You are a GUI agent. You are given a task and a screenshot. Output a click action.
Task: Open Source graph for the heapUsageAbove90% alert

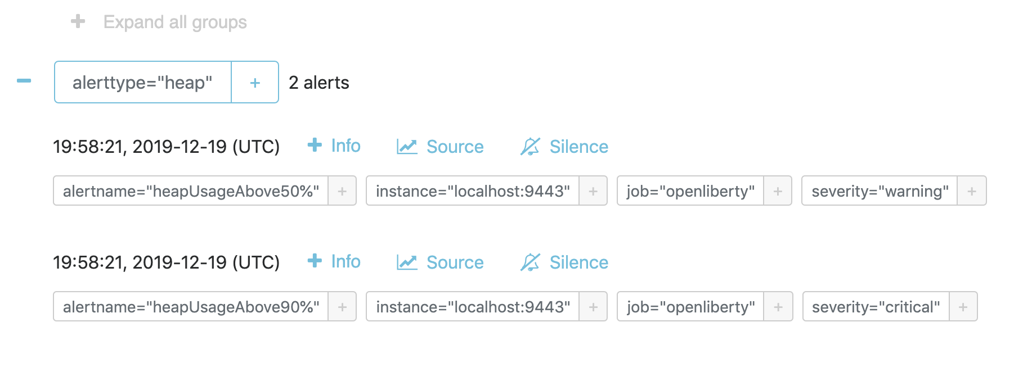pyautogui.click(x=440, y=262)
